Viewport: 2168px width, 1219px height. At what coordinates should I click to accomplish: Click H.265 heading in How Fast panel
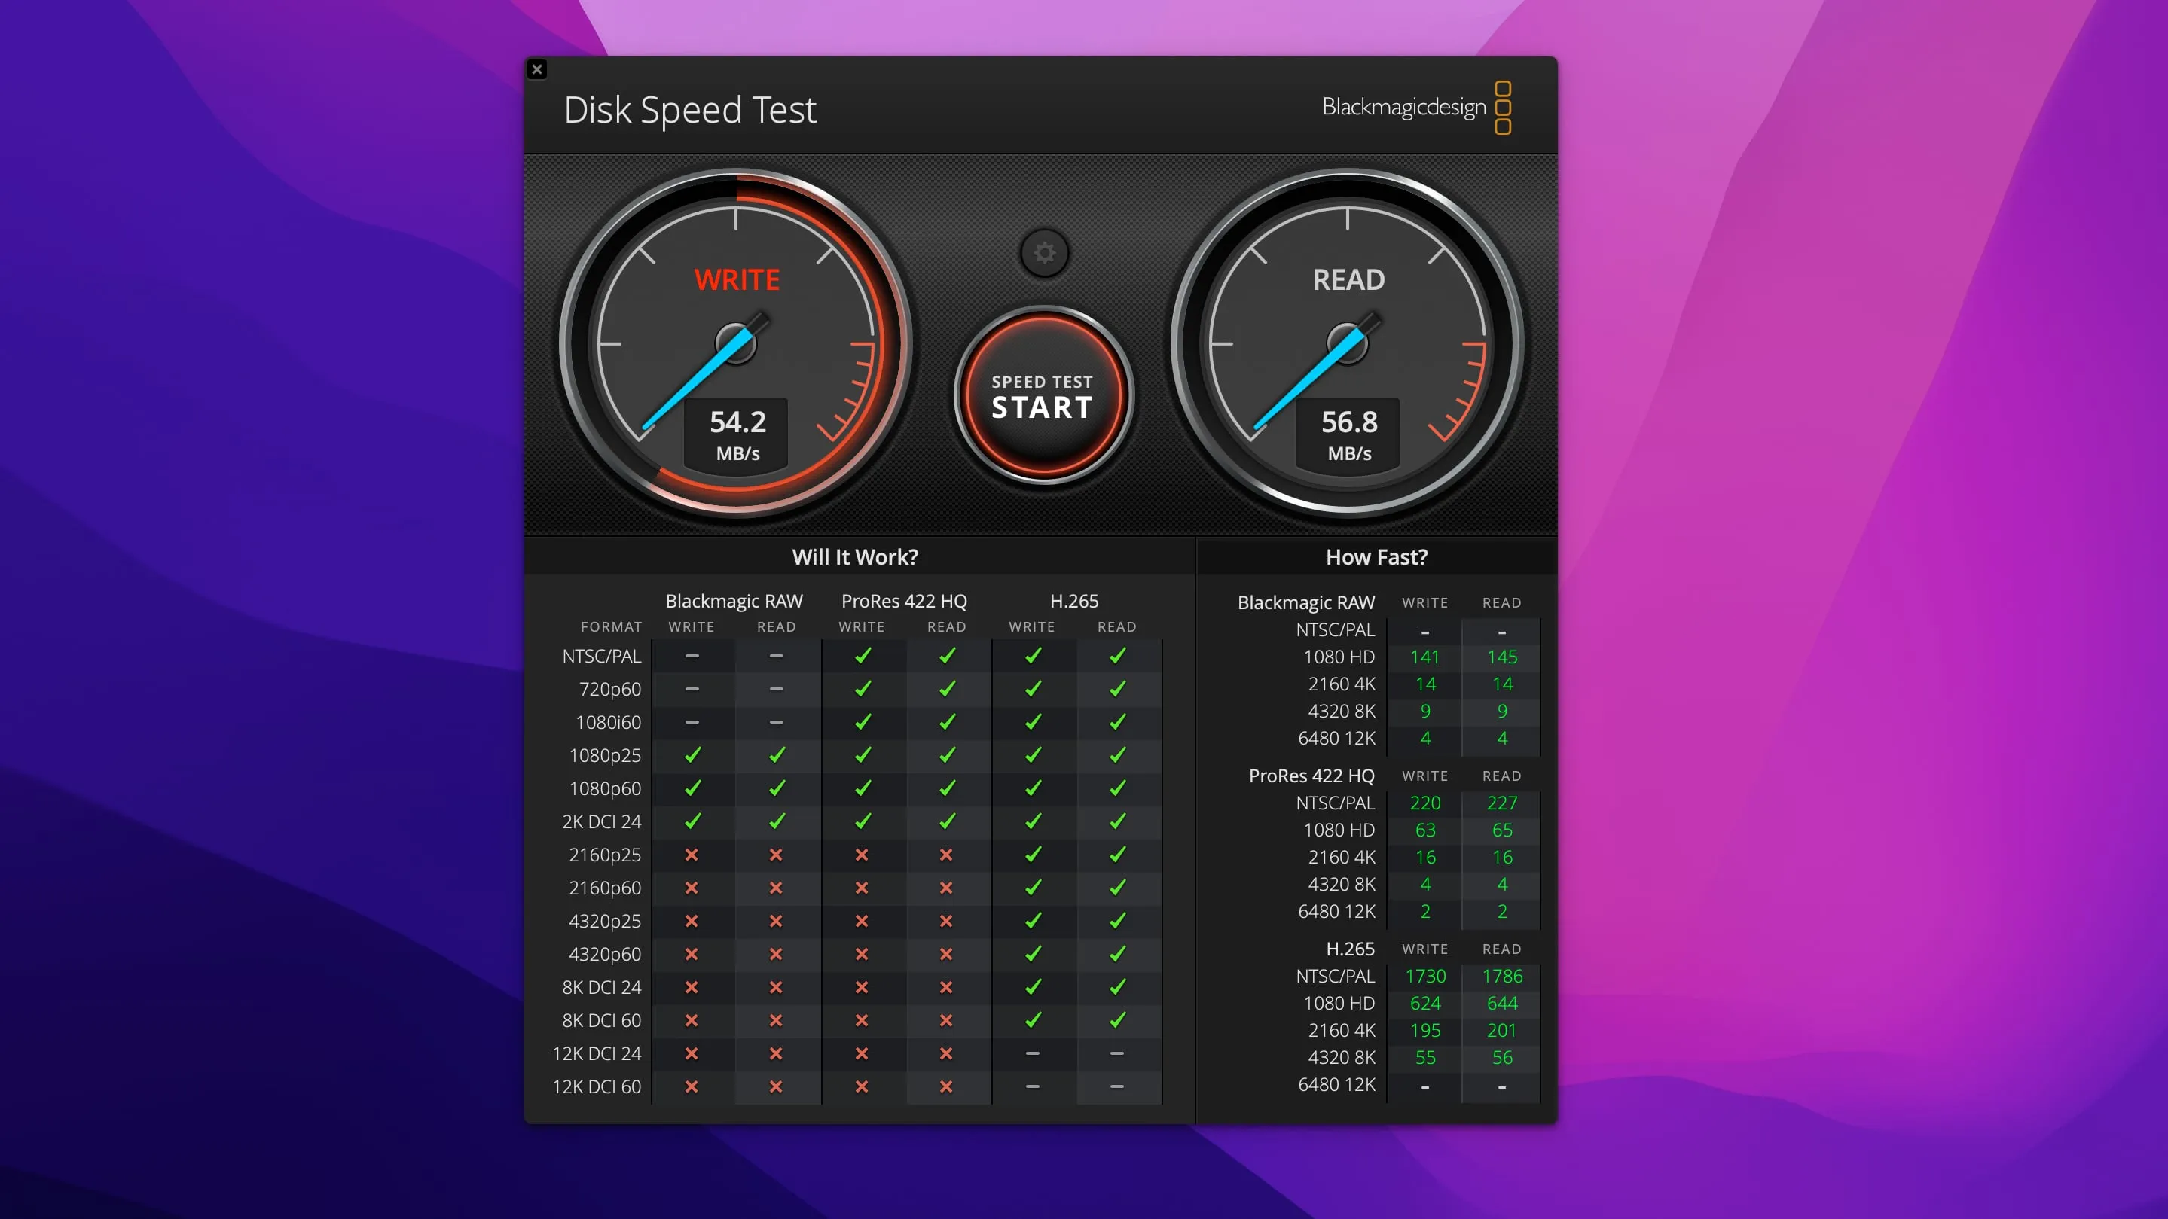pos(1350,949)
